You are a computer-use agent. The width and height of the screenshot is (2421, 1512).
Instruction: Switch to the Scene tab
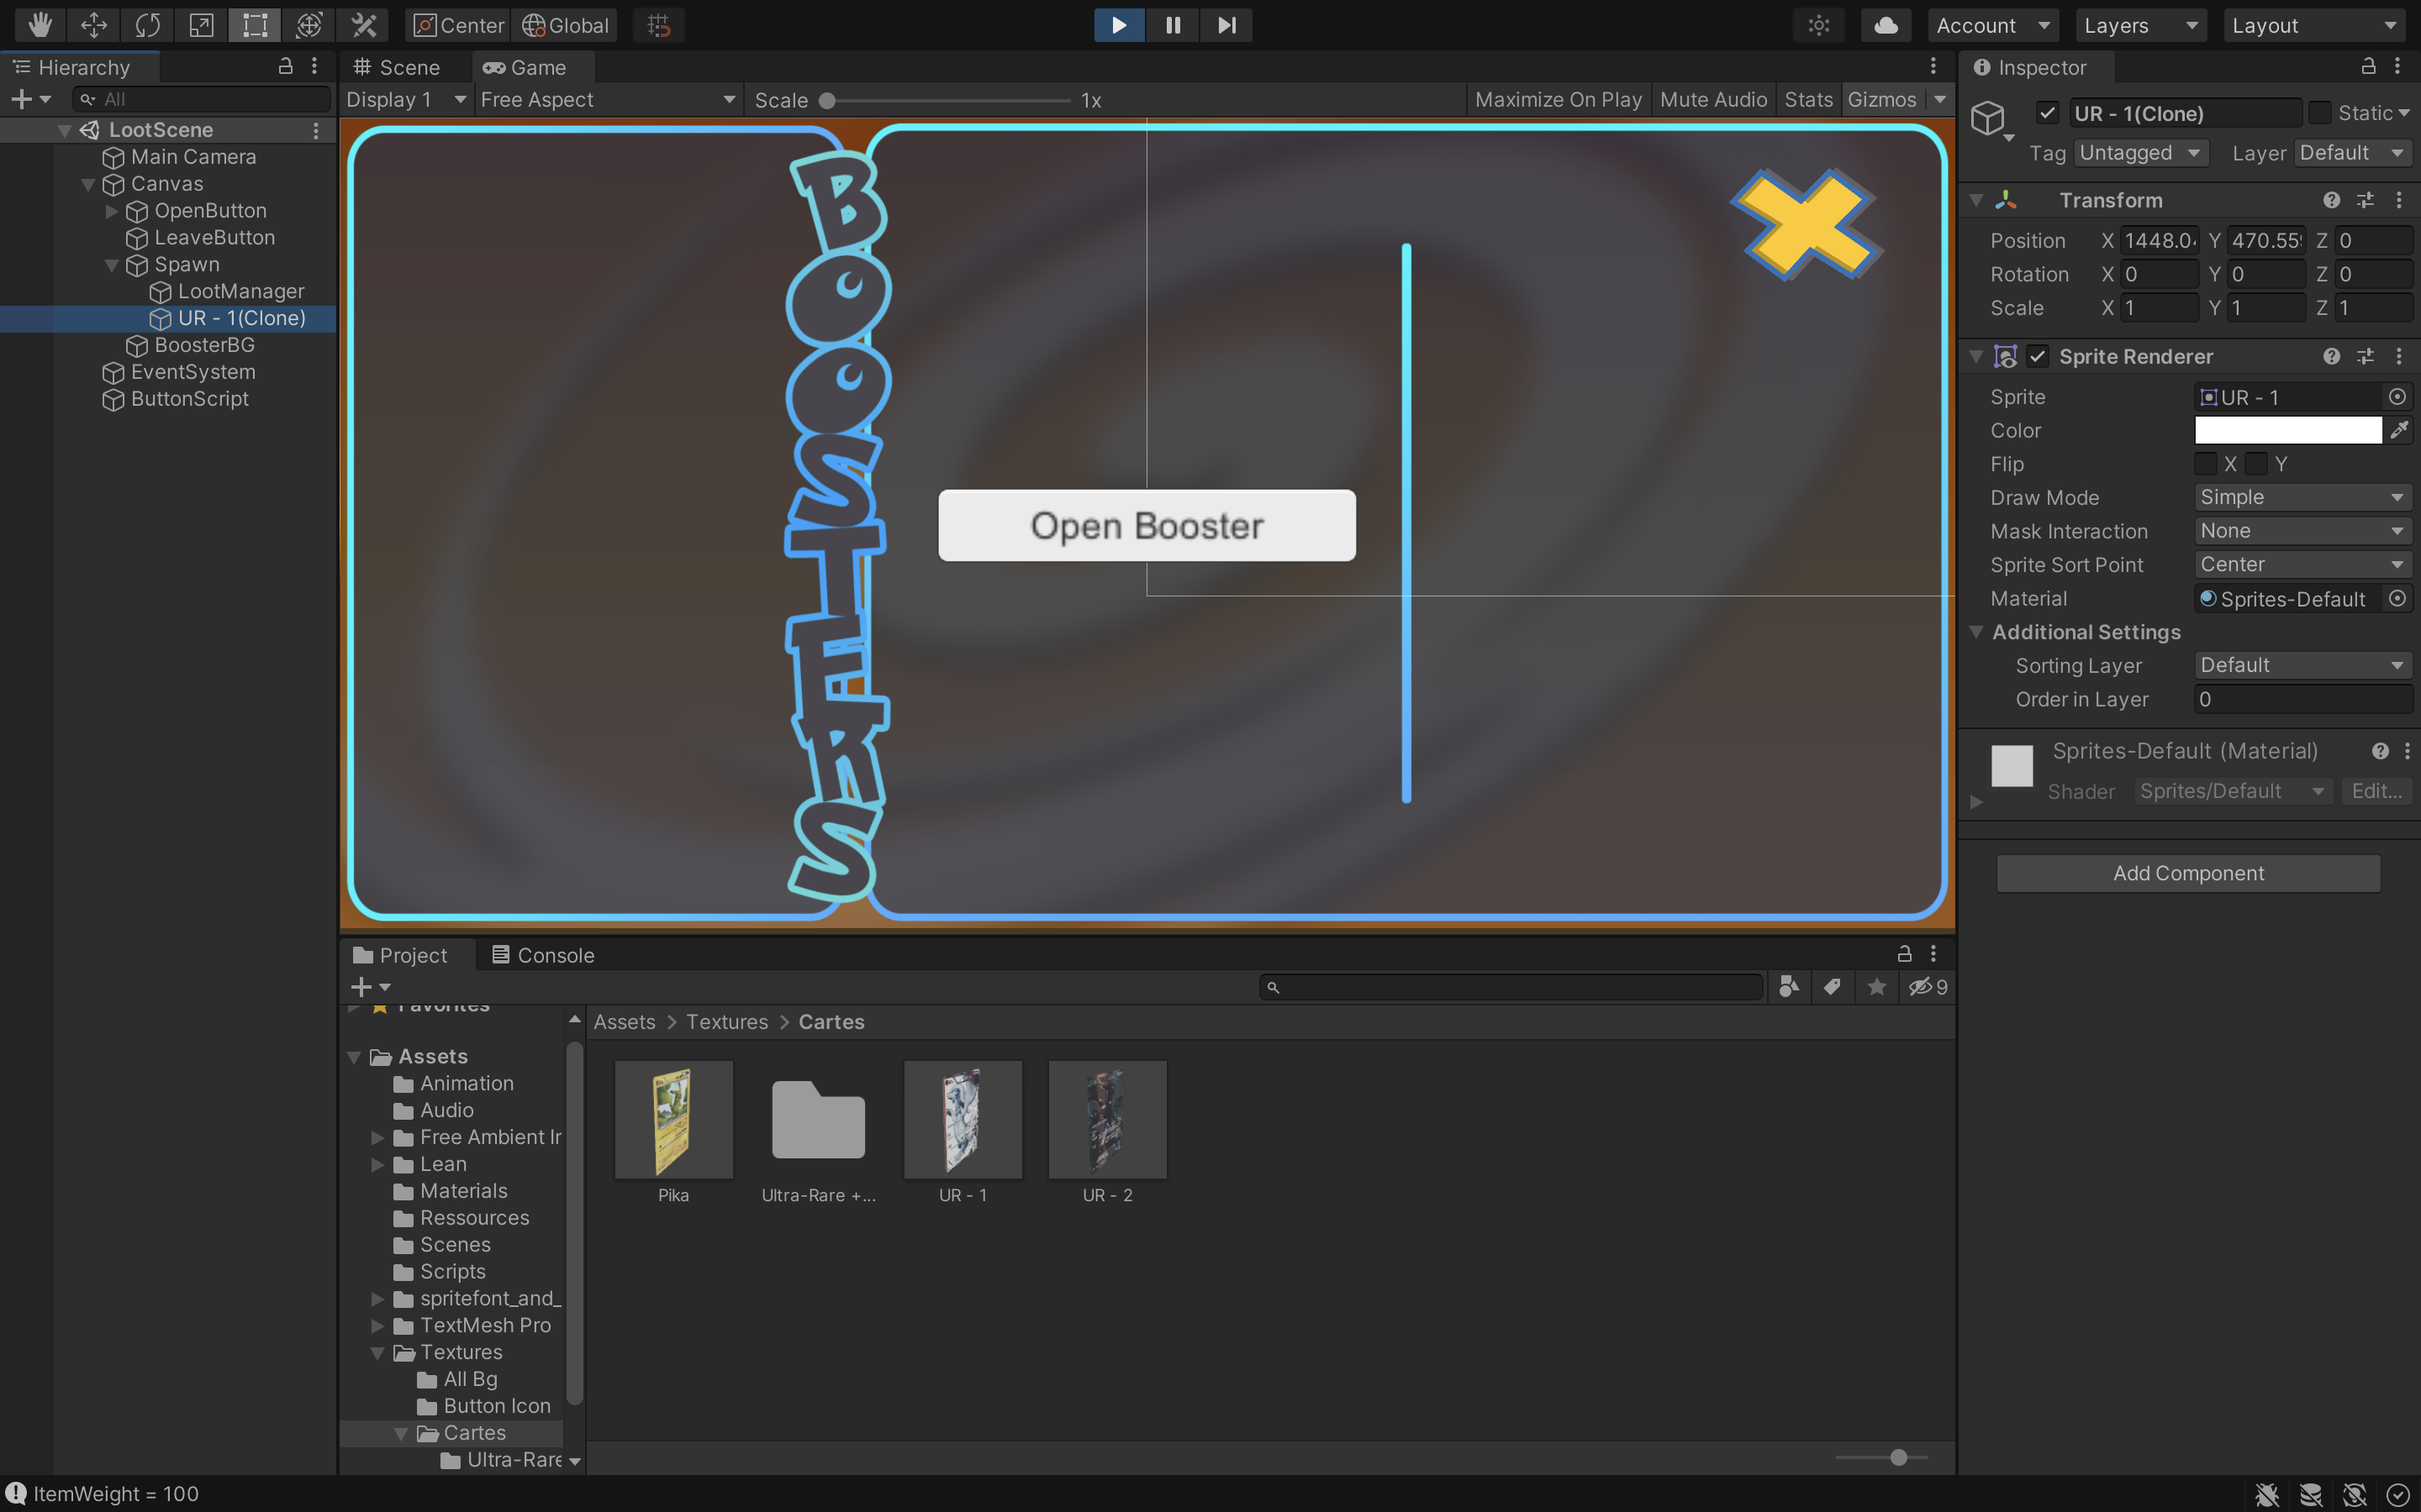(397, 67)
